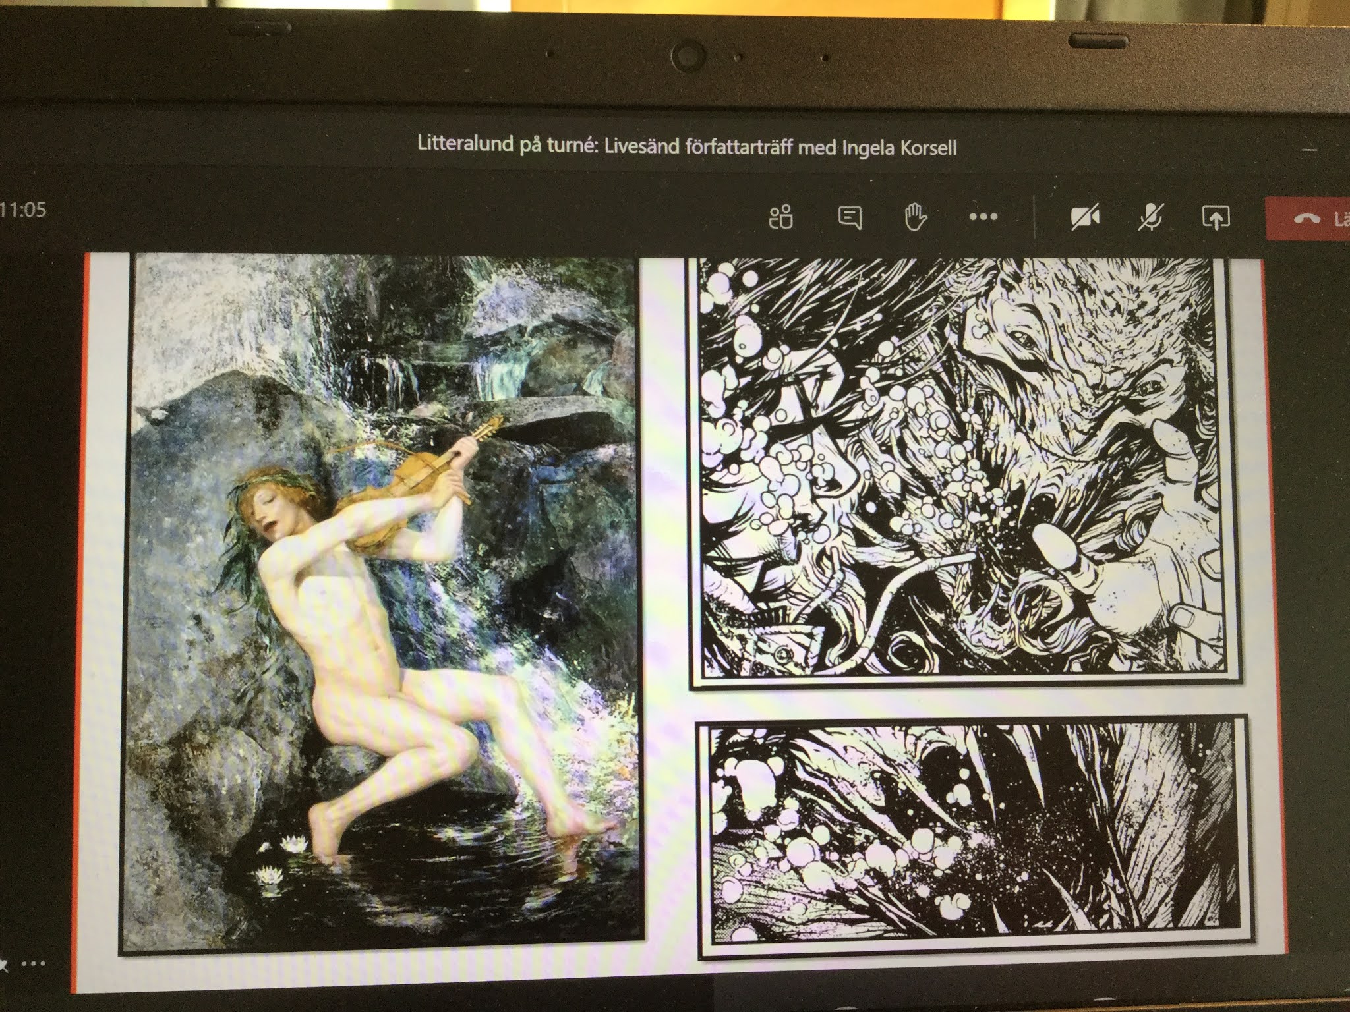Screen dimensions: 1350x1012
Task: Click the meeting title text
Action: tap(686, 144)
